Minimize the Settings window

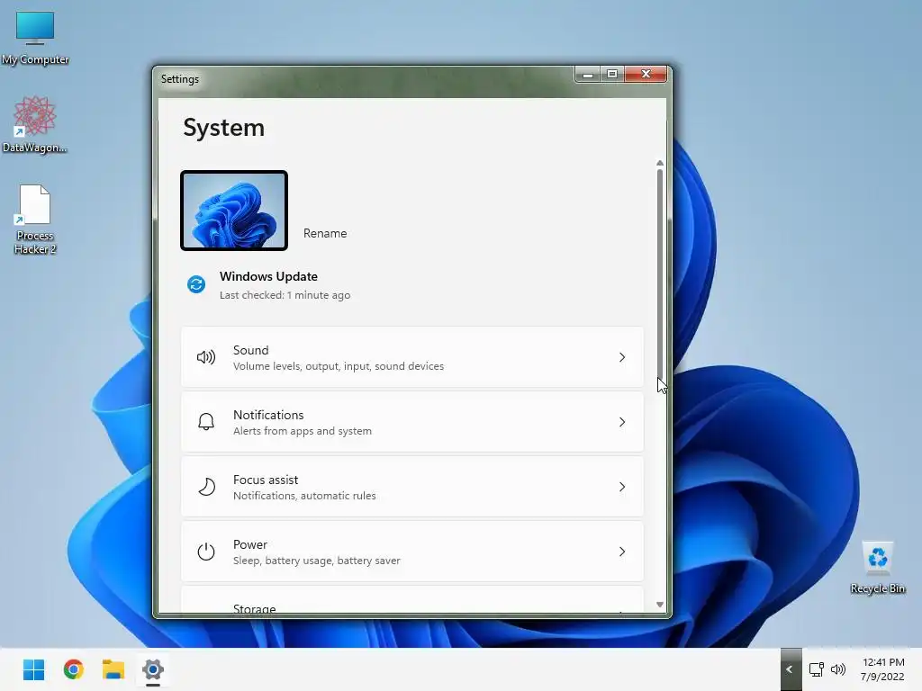coord(587,74)
